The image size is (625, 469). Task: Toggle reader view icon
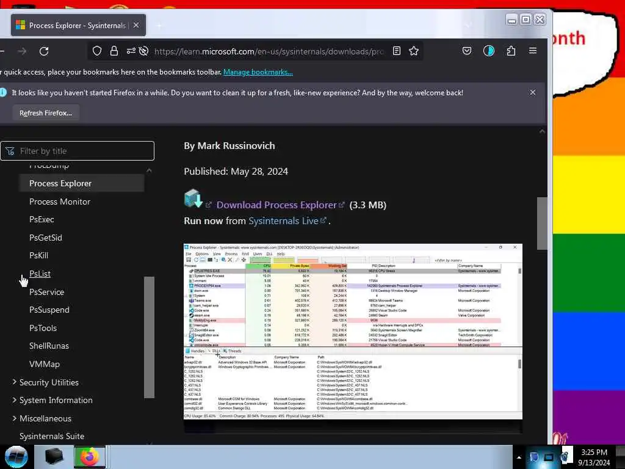click(396, 51)
